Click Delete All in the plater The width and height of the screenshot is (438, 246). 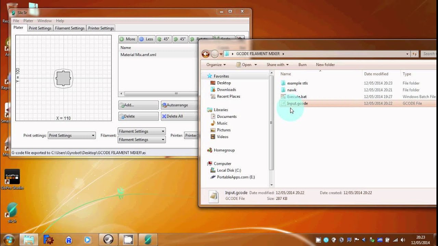click(x=179, y=116)
